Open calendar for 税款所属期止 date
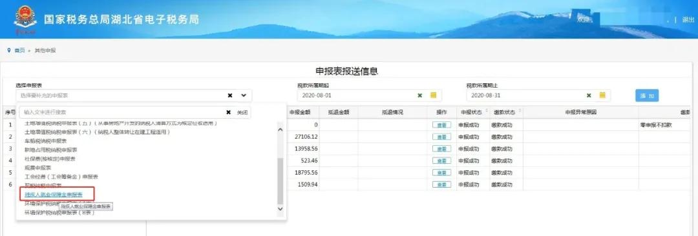Screen dimensions: 698x236 [602, 95]
